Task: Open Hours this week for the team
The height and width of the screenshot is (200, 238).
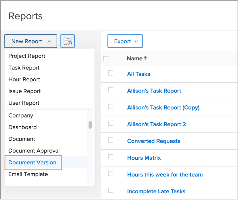Action: pyautogui.click(x=165, y=175)
